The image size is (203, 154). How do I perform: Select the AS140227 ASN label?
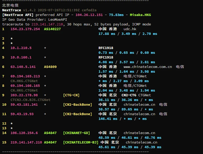(x=52, y=29)
